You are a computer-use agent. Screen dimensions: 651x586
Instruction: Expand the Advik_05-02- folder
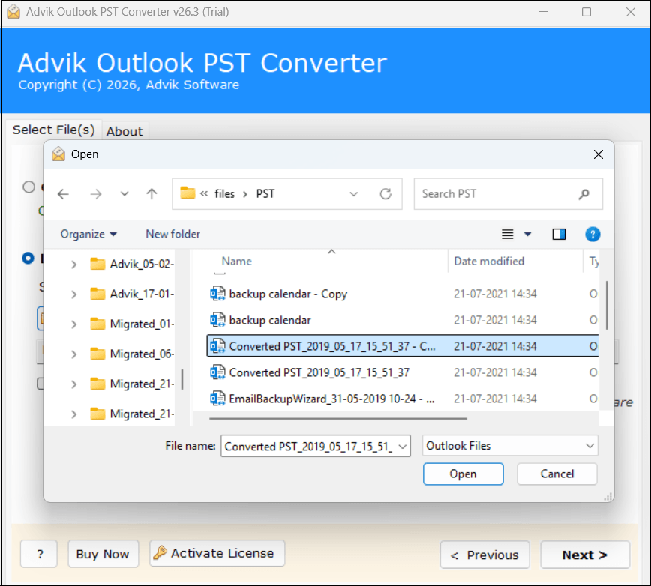tap(74, 265)
